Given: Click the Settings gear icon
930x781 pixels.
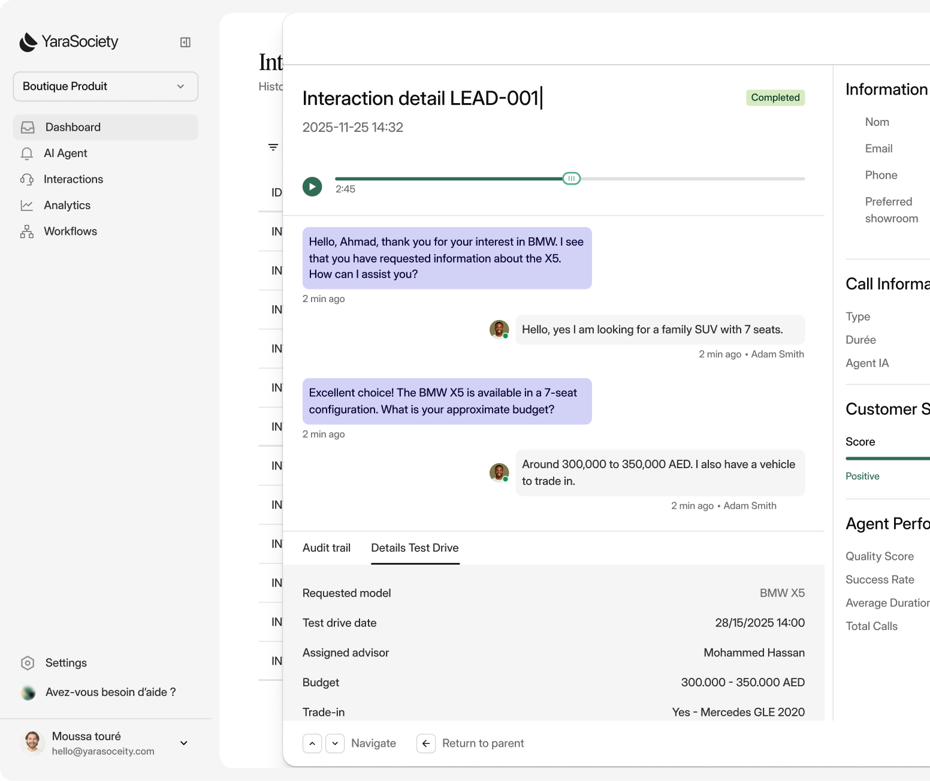Looking at the screenshot, I should (28, 663).
